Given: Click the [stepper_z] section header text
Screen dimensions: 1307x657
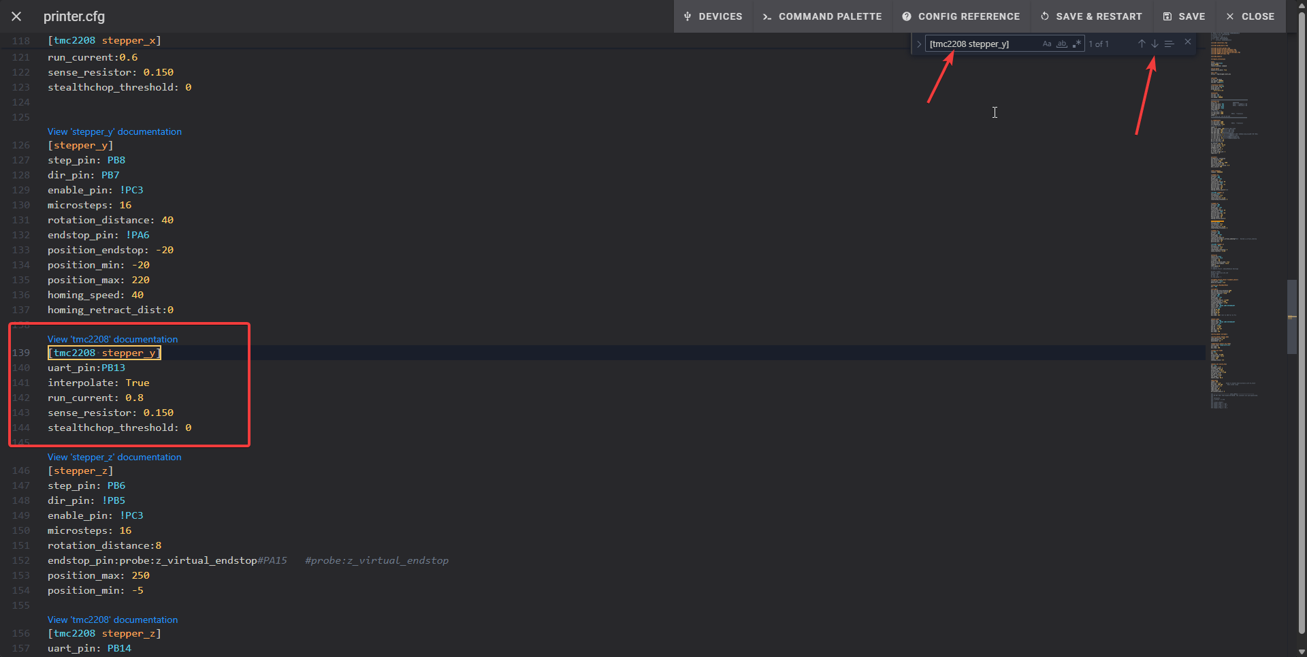Looking at the screenshot, I should (x=80, y=470).
